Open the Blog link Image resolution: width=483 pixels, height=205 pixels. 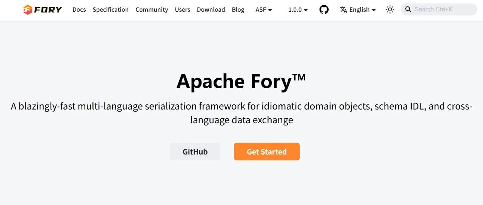[238, 9]
